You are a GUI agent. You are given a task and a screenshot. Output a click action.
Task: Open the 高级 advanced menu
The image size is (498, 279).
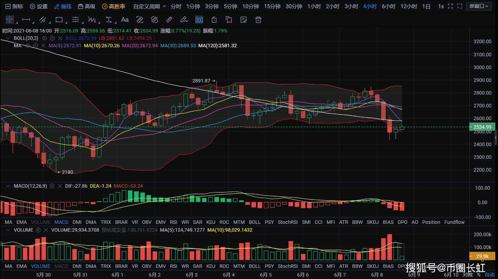(87, 6)
